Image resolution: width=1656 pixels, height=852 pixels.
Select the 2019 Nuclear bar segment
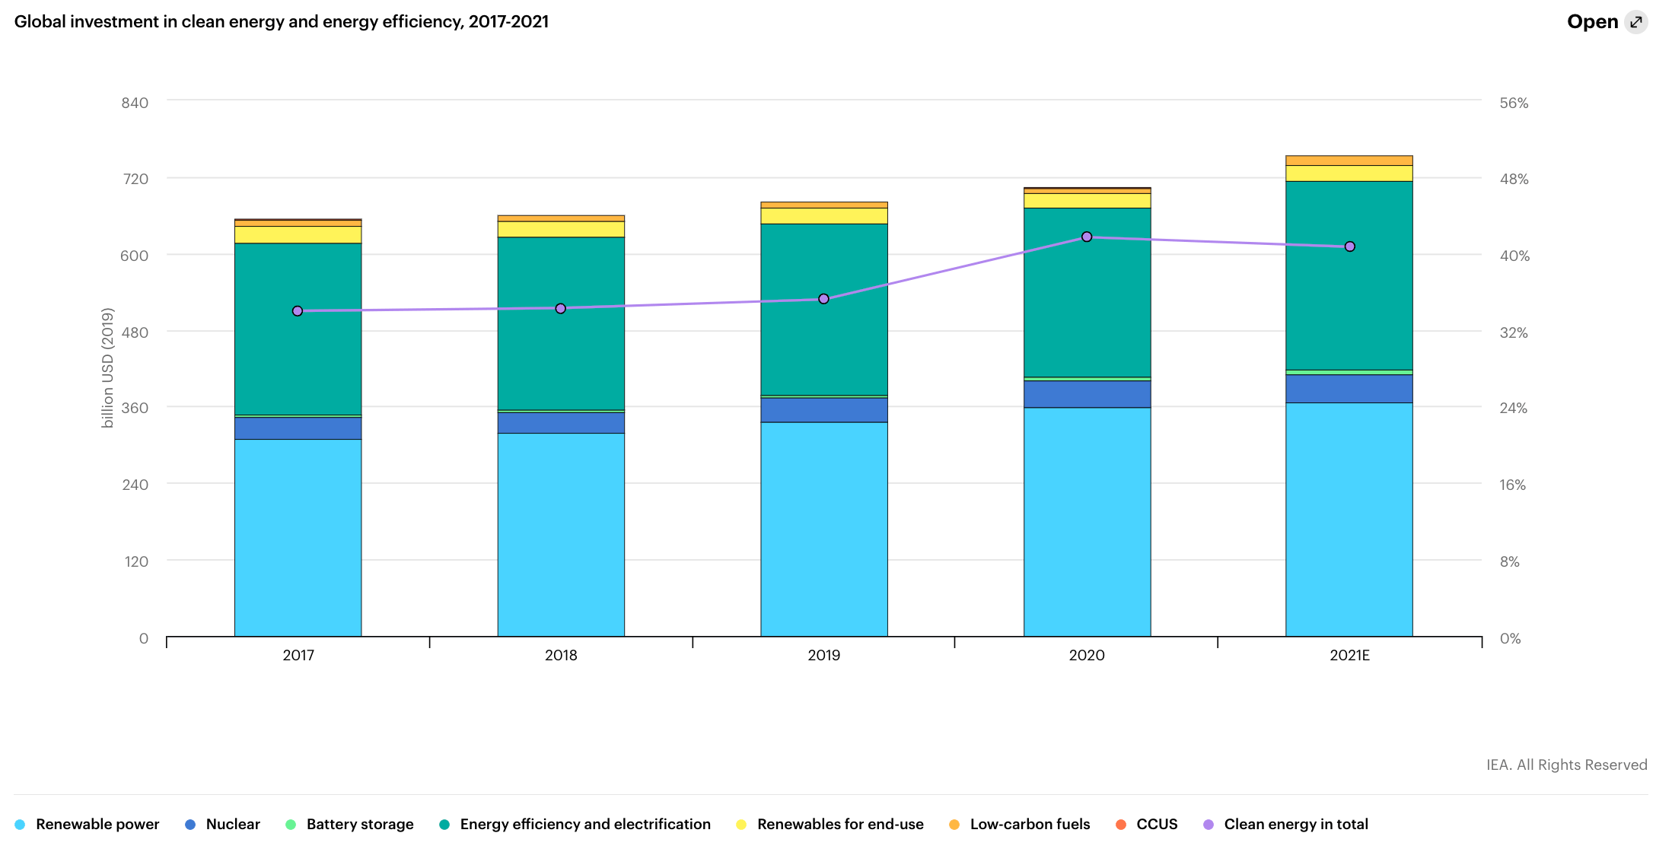coord(824,410)
